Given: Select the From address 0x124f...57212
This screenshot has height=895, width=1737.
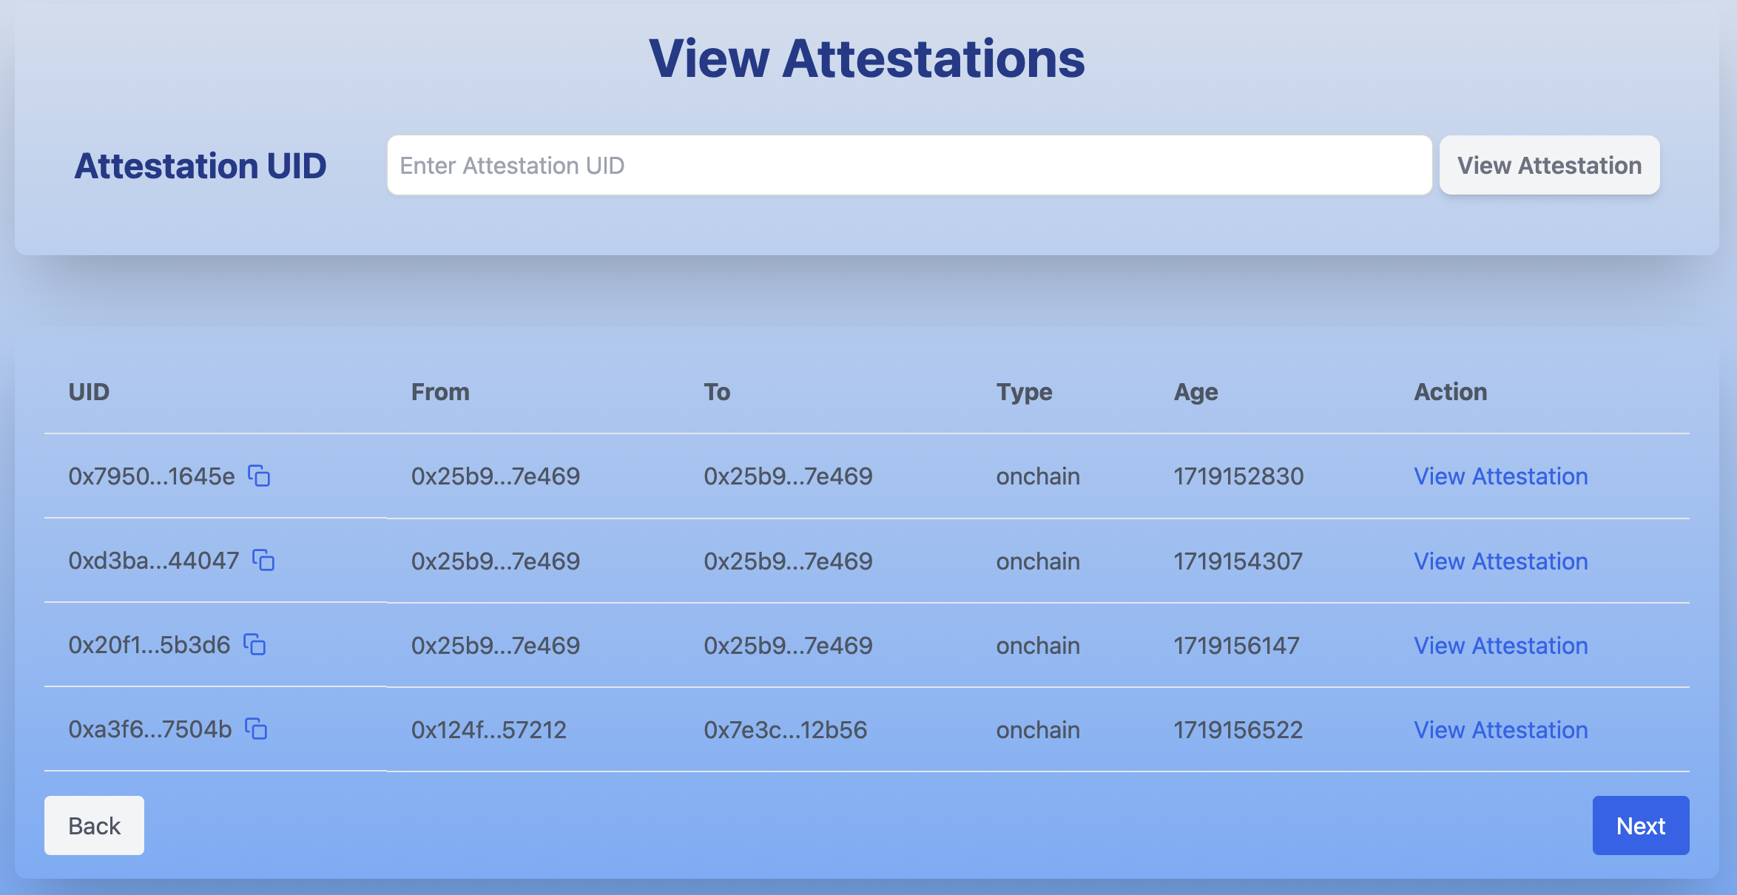Looking at the screenshot, I should [488, 730].
